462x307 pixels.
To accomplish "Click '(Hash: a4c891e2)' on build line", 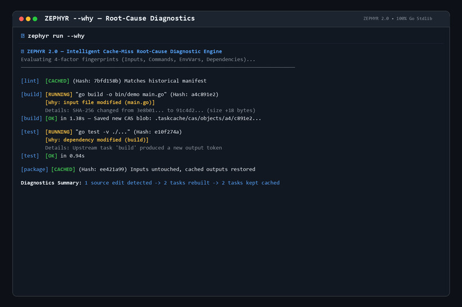I will tap(194, 94).
